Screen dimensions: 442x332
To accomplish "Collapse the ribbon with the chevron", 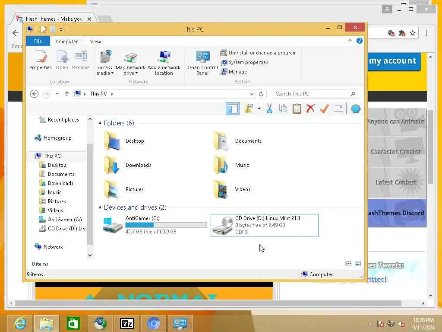I will (x=350, y=41).
